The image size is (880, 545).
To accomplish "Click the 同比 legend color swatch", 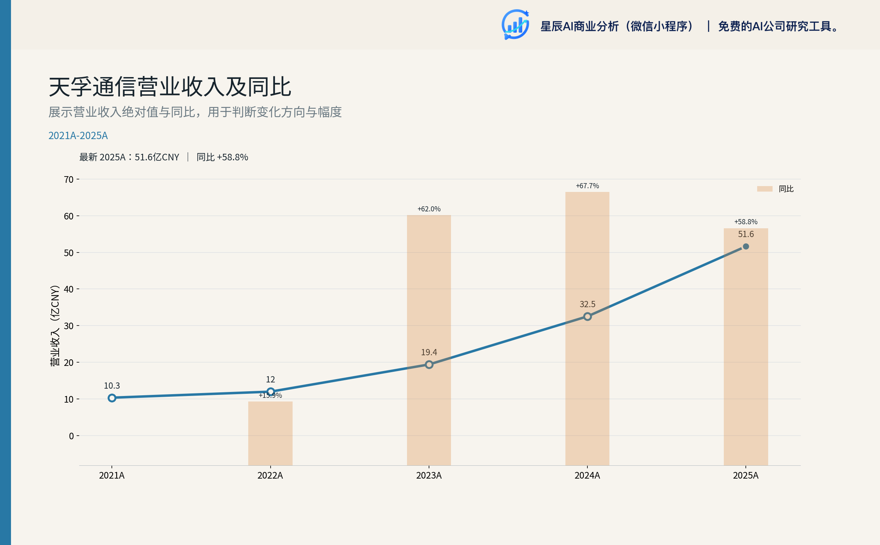I will [x=765, y=189].
